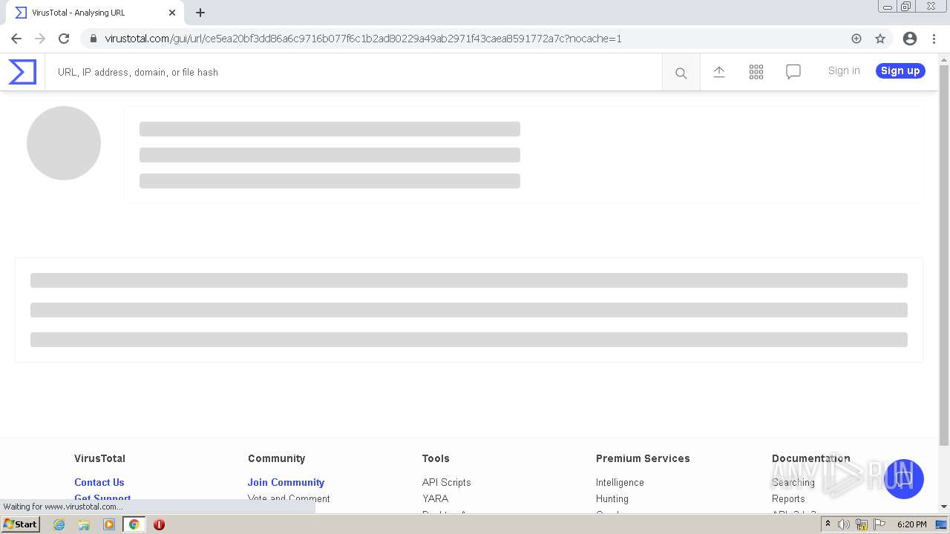Click scrollbar down arrow
This screenshot has width=950, height=534.
944,507
